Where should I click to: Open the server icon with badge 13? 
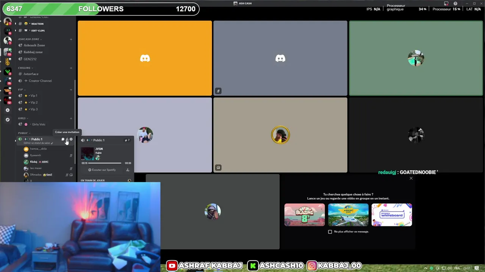pyautogui.click(x=8, y=51)
